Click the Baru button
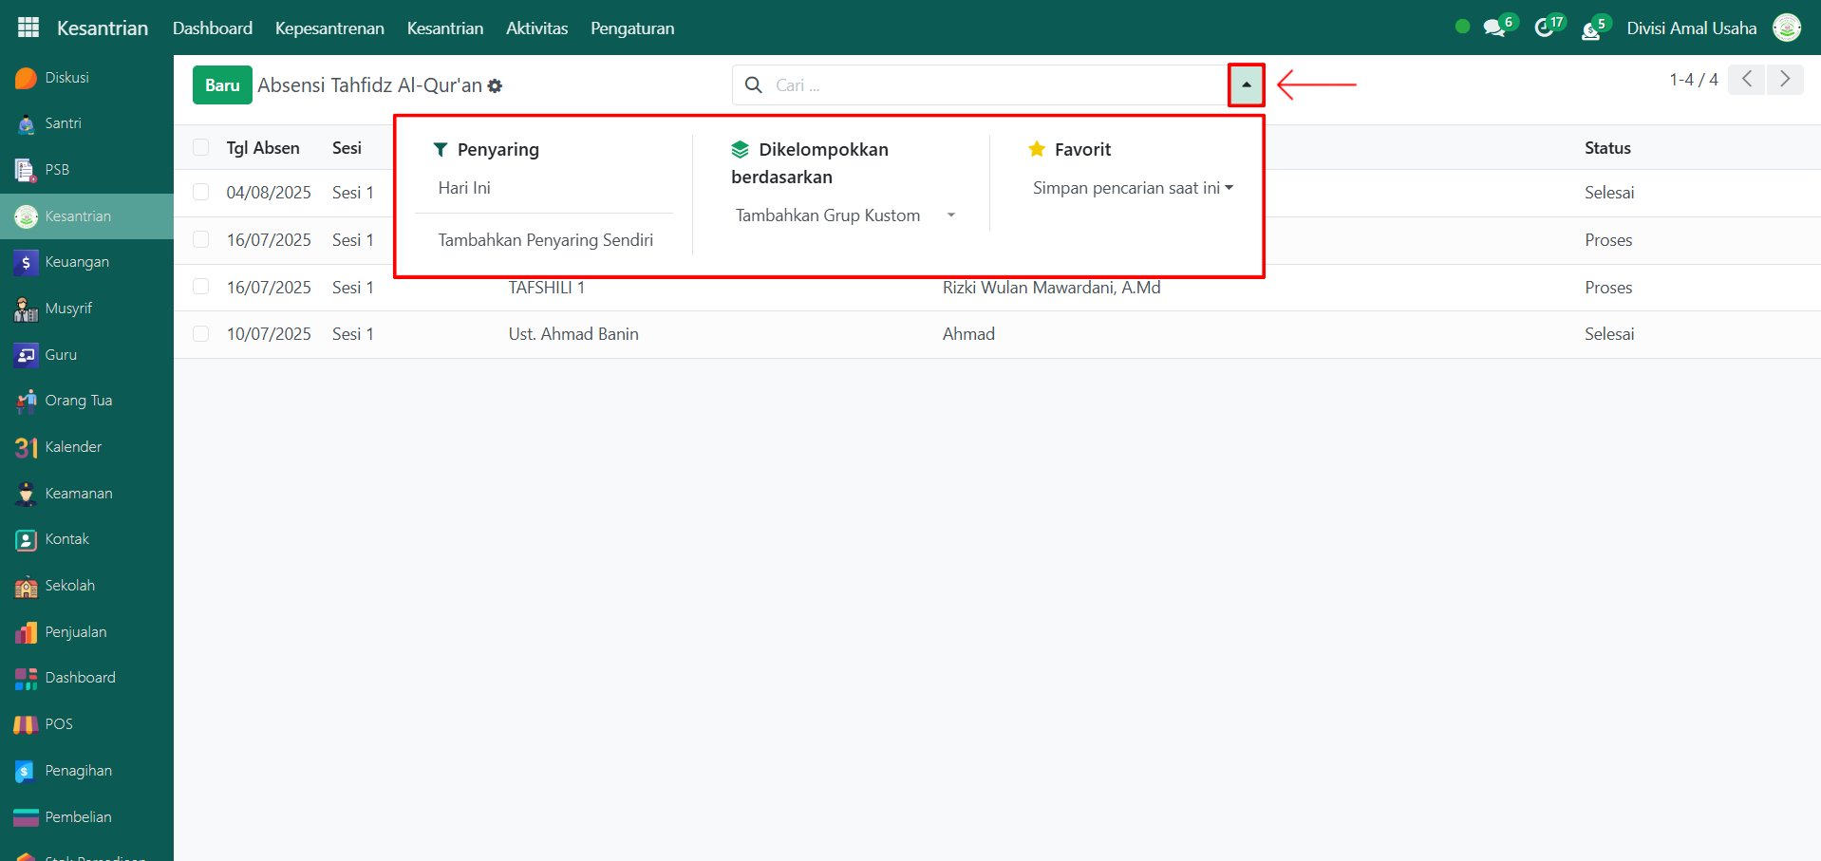The width and height of the screenshot is (1821, 861). 222,85
